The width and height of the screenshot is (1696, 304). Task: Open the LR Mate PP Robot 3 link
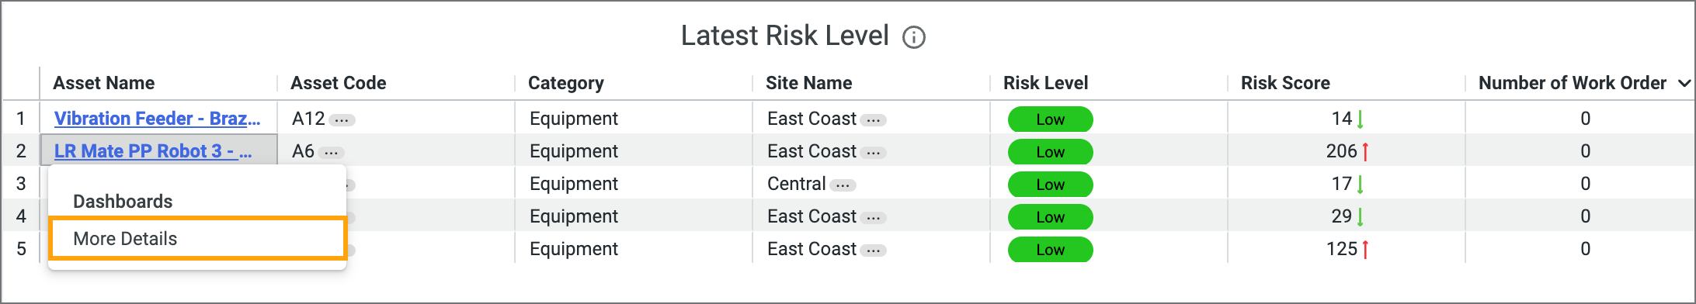pos(153,151)
